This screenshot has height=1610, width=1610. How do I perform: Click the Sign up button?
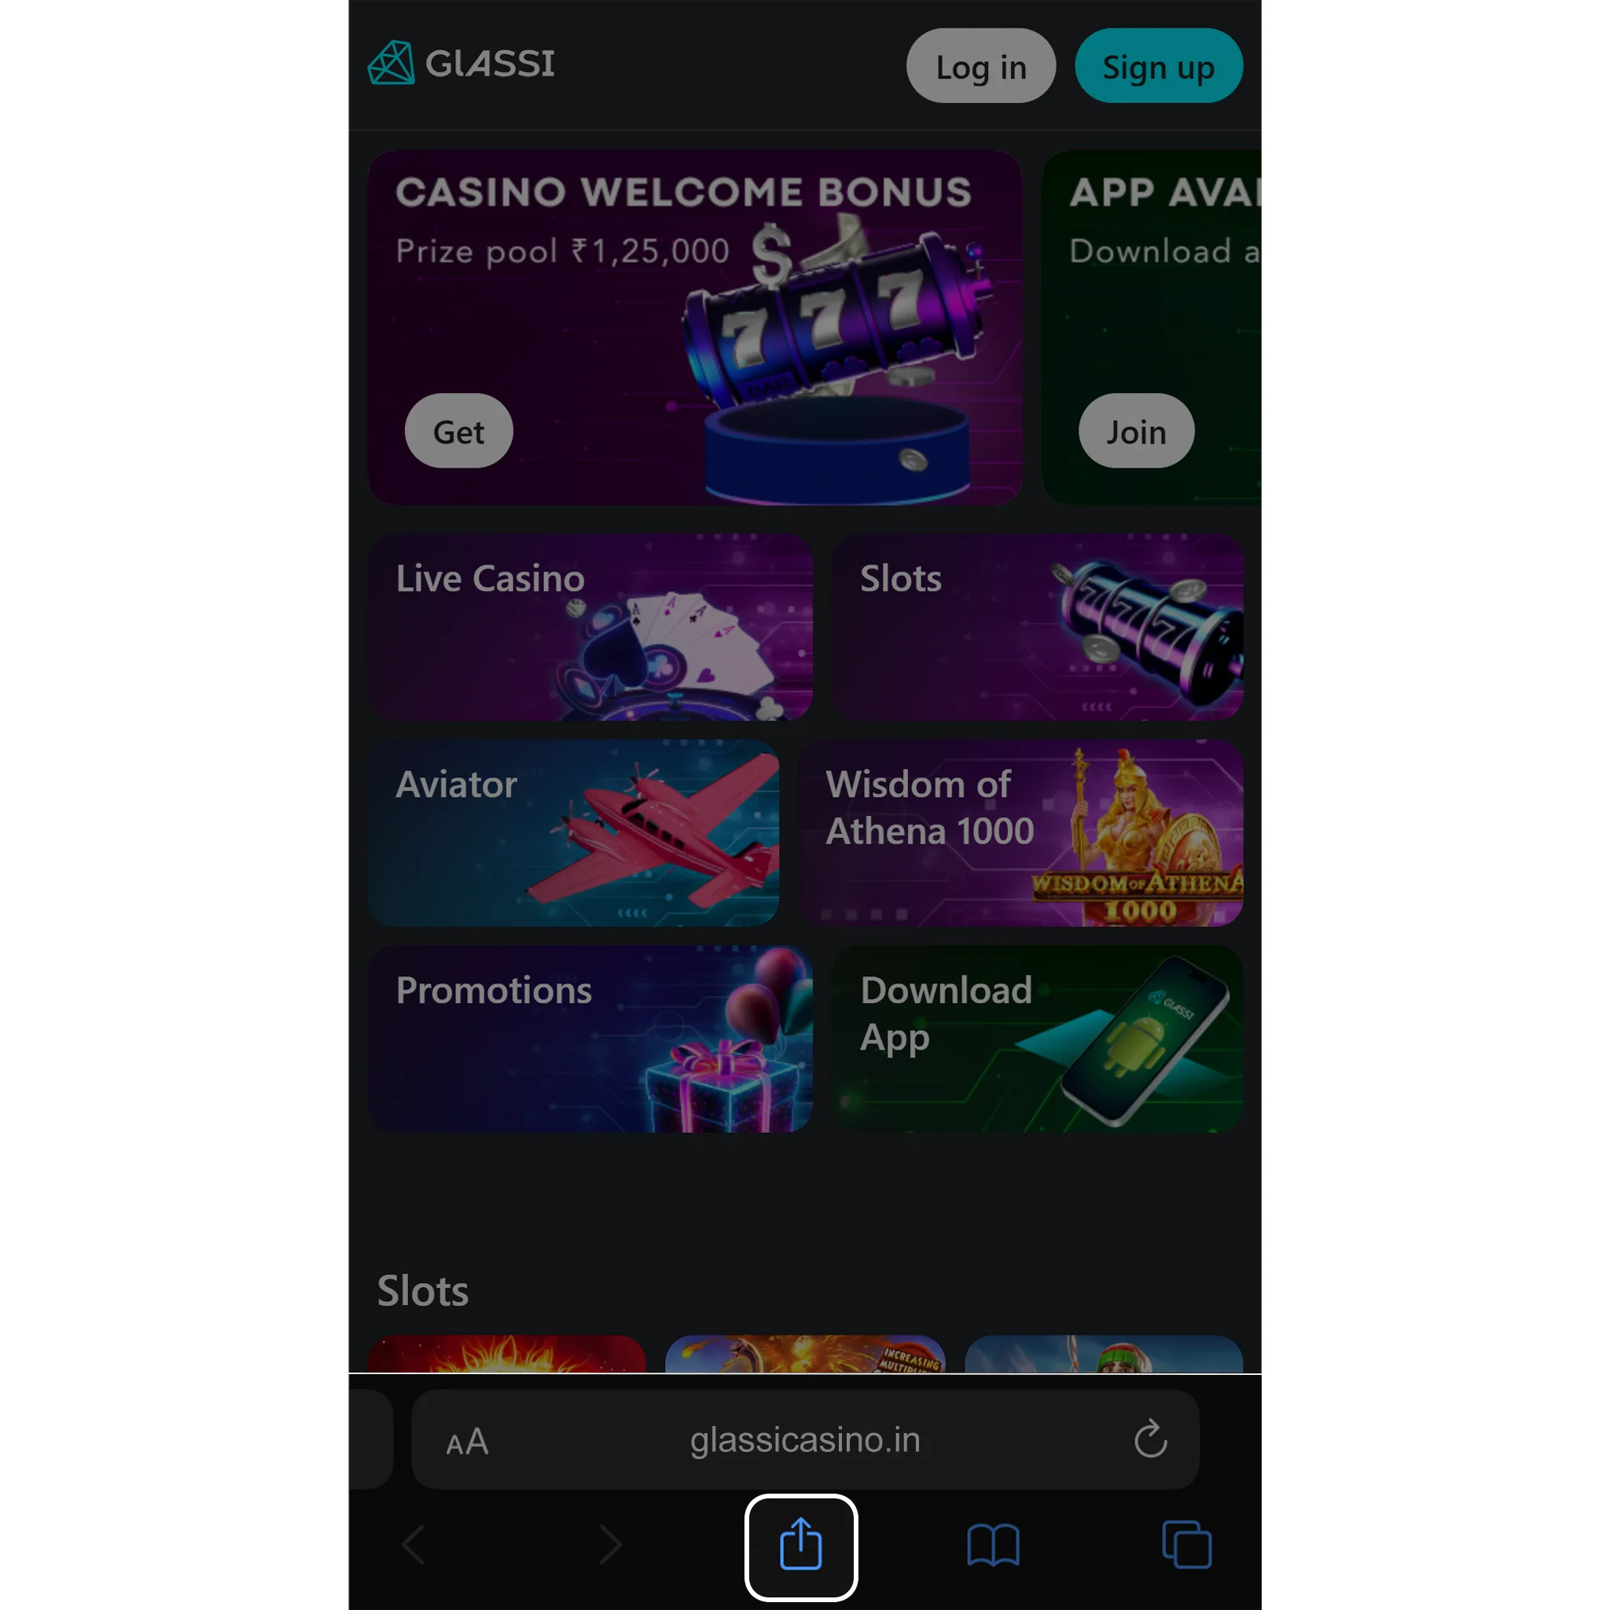tap(1159, 65)
